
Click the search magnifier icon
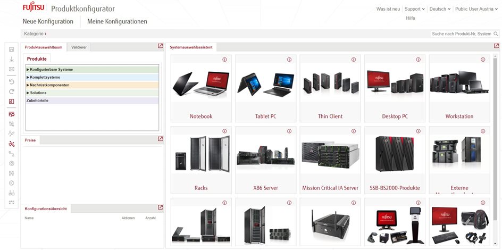coord(496,34)
